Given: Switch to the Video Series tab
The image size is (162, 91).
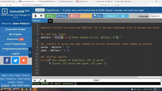Looking at the screenshot, I should (x=9, y=2).
